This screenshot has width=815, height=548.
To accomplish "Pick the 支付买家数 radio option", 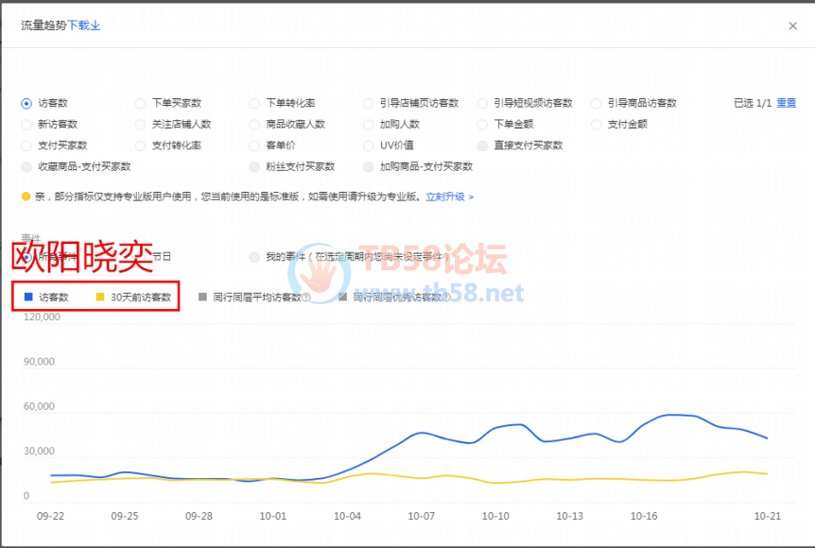I will pos(26,146).
